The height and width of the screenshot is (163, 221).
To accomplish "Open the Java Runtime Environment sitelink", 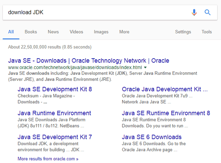I will click(54, 113).
